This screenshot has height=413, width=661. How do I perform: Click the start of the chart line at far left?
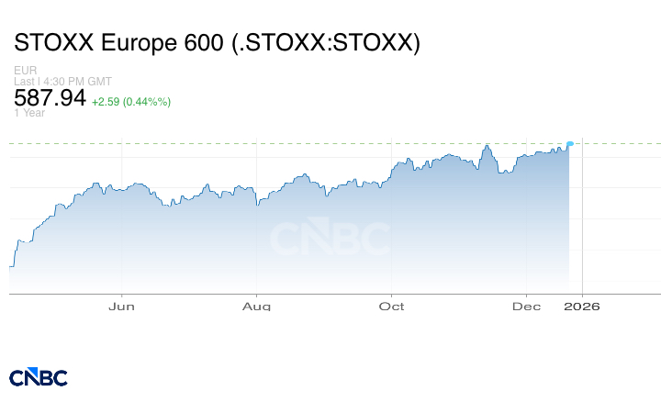[11, 265]
